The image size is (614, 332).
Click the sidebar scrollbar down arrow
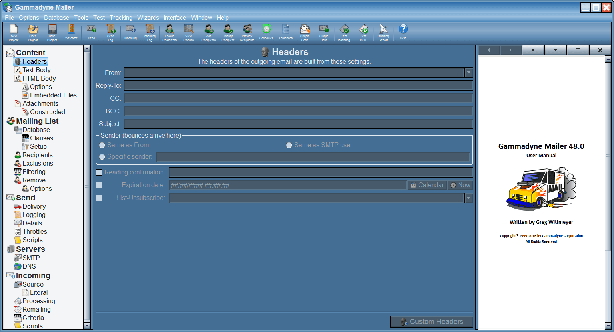(87, 326)
